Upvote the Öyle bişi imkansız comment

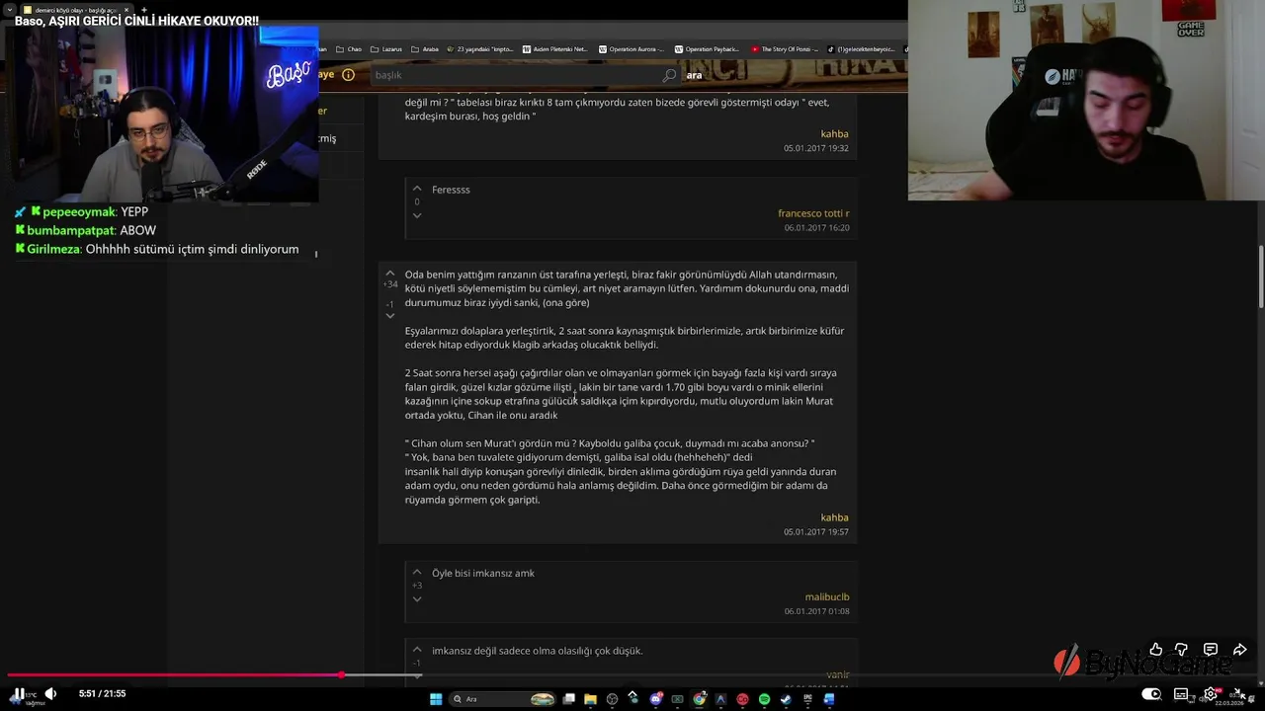(x=417, y=572)
